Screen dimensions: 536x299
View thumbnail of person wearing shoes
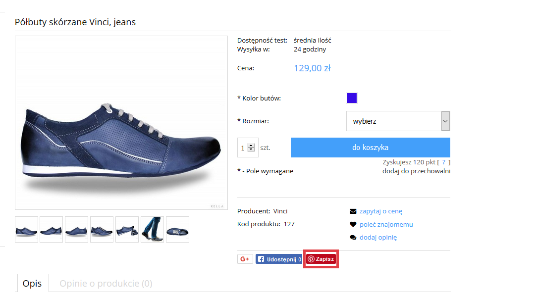pyautogui.click(x=152, y=230)
